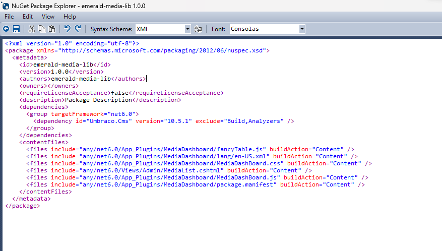Click the package.manifest files line
Viewport: 442px width, 251px height.
pyautogui.click(x=196, y=184)
